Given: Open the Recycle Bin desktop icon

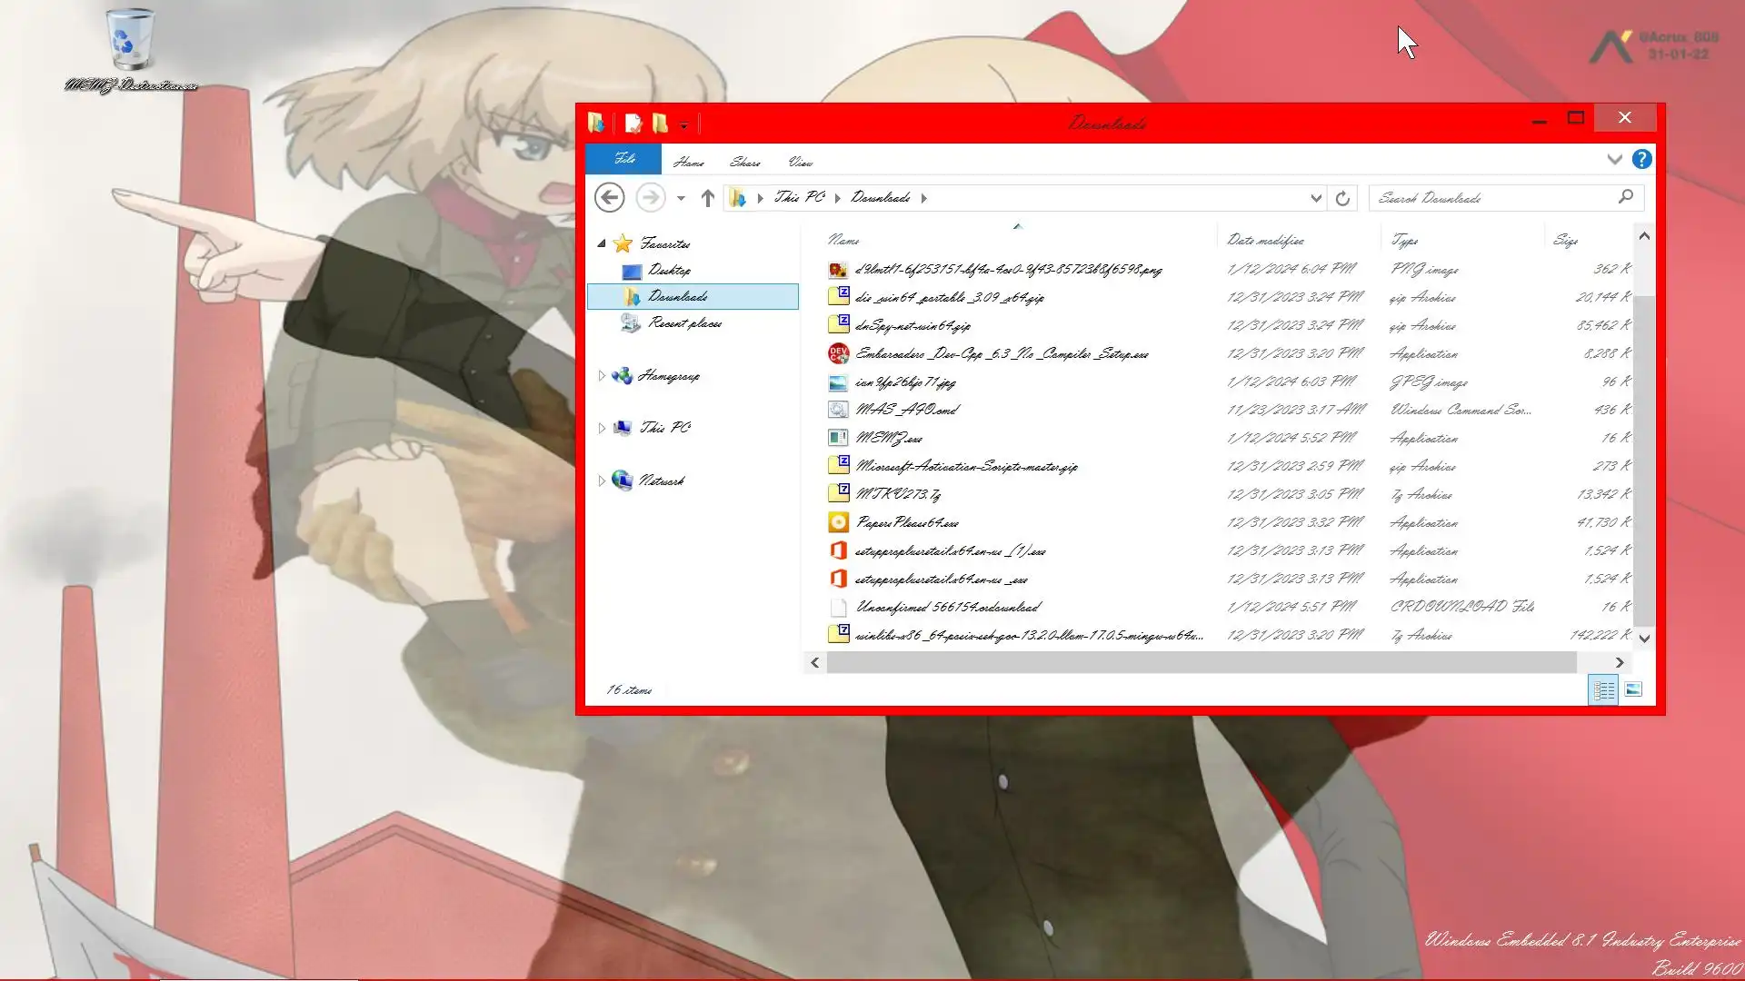Looking at the screenshot, I should pyautogui.click(x=130, y=41).
